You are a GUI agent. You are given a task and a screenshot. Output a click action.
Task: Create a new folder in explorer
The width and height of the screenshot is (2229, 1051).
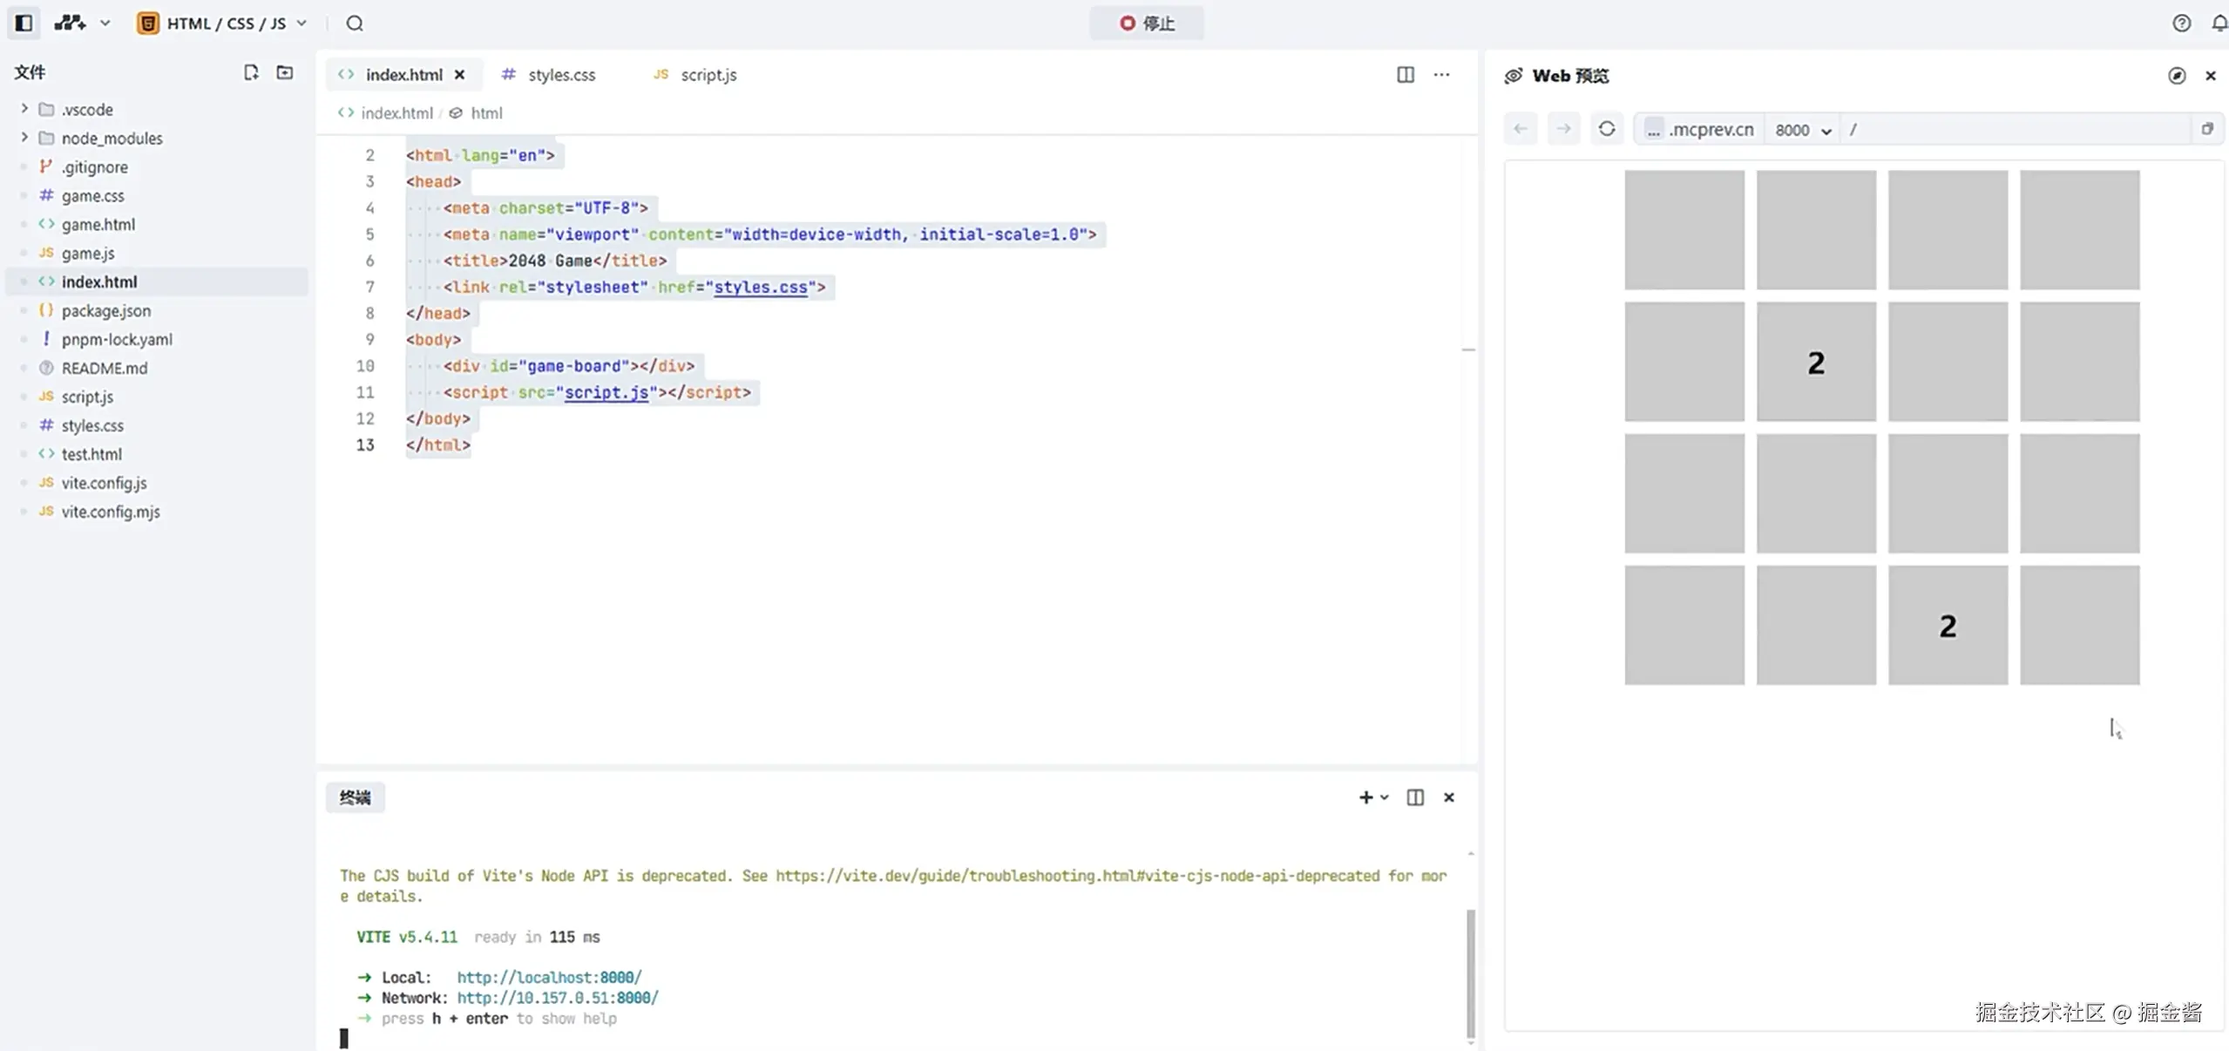pos(285,72)
